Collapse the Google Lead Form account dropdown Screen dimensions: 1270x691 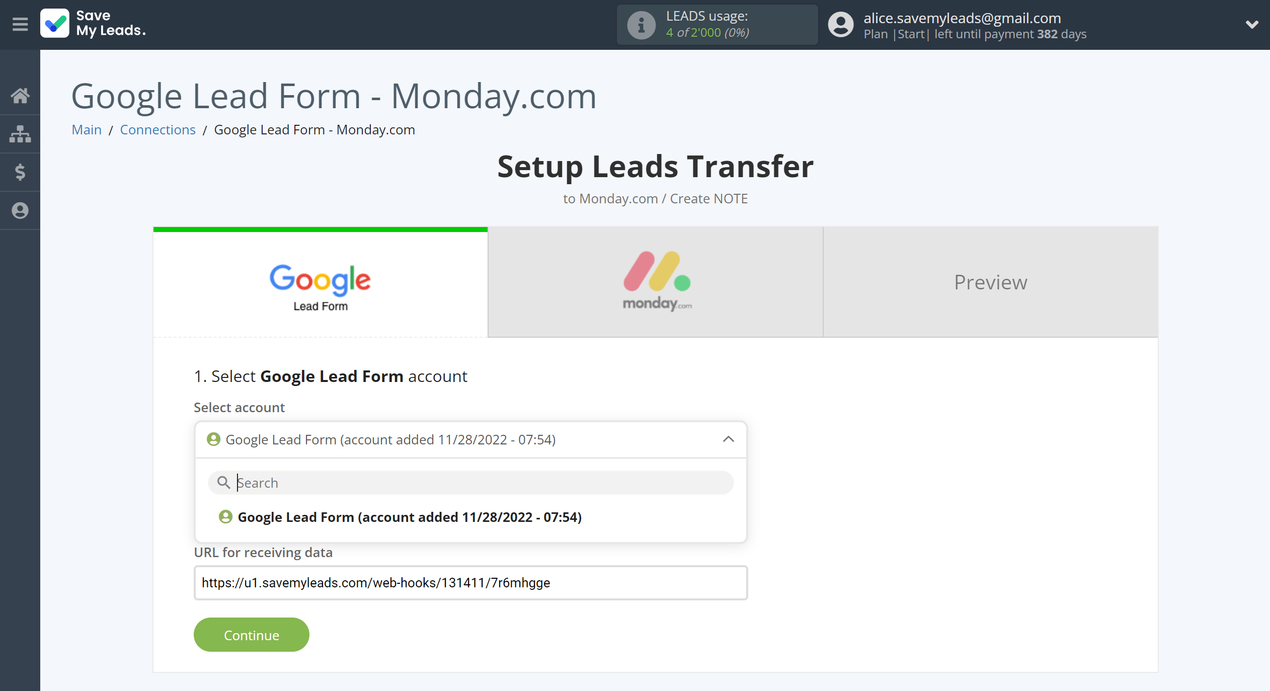727,438
